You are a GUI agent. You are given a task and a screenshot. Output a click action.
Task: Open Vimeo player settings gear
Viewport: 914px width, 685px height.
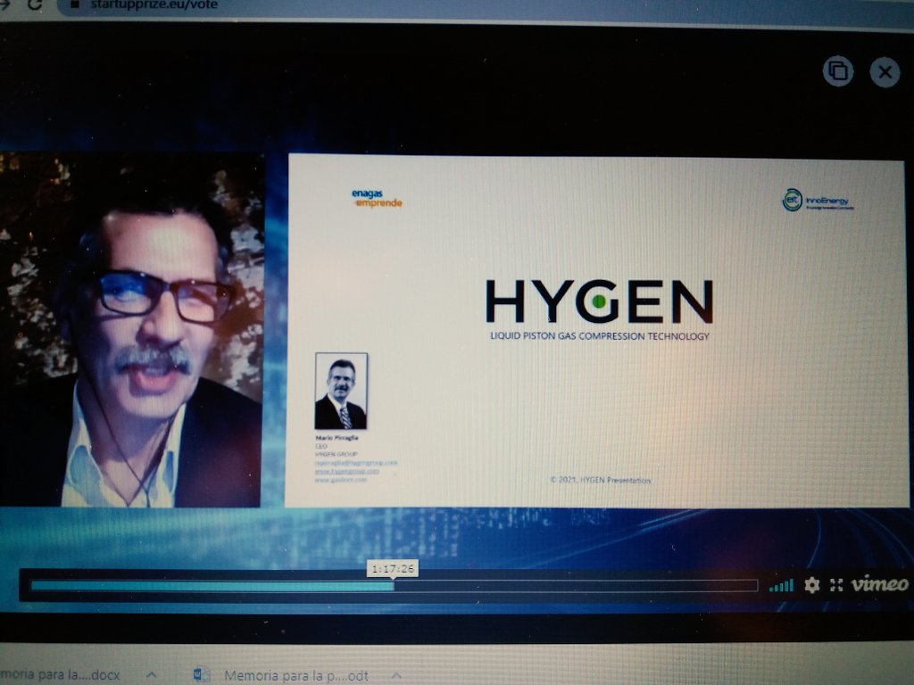coord(811,585)
